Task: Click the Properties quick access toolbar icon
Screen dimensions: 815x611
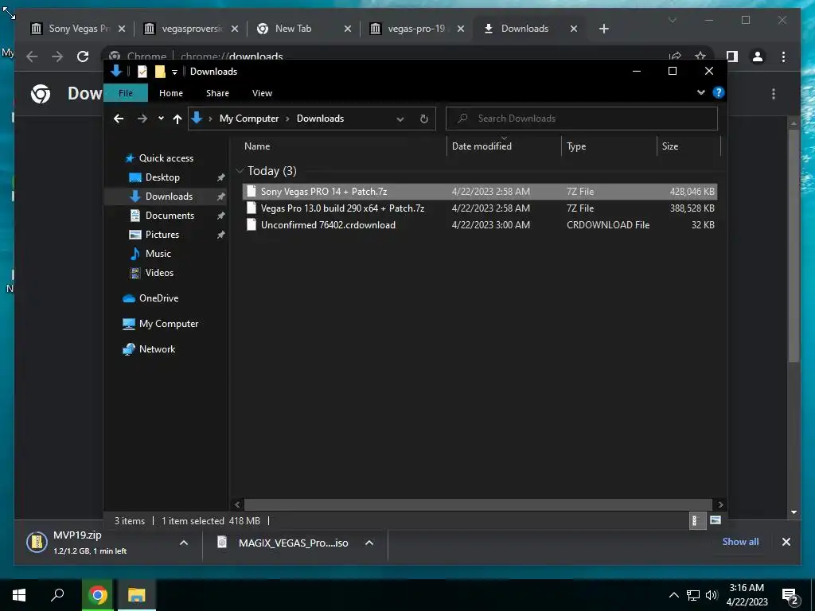Action: (142, 72)
